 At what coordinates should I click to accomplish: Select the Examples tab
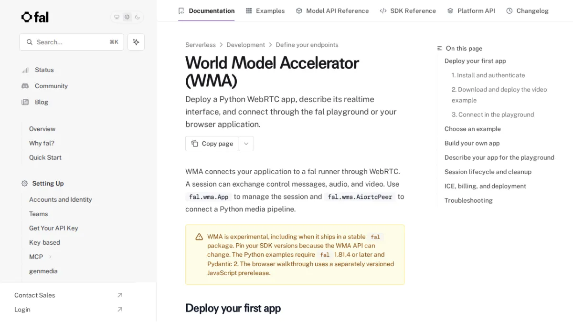265,10
